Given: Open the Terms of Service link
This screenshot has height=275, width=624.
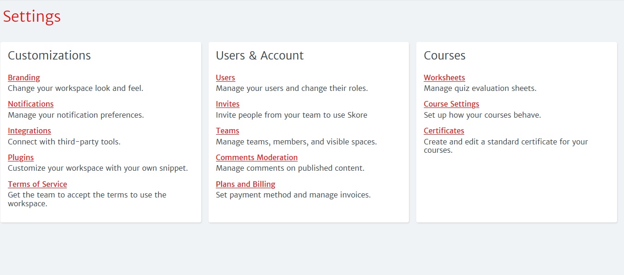Looking at the screenshot, I should (x=37, y=184).
